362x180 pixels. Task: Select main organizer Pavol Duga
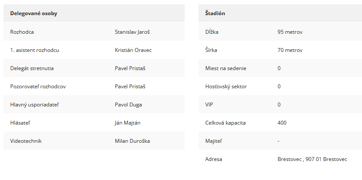pyautogui.click(x=128, y=105)
